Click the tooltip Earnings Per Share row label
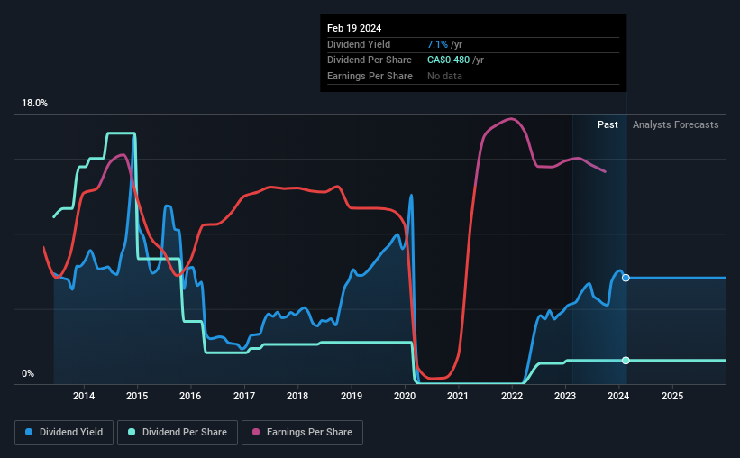The width and height of the screenshot is (740, 458). pos(370,76)
